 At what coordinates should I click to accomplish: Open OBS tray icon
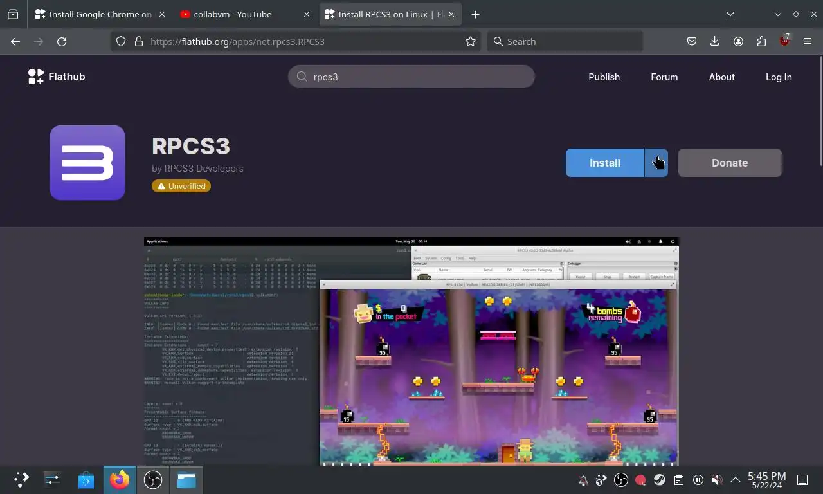(620, 480)
